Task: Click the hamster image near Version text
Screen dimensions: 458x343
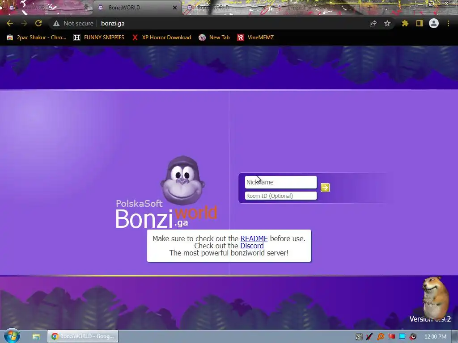Action: 436,297
